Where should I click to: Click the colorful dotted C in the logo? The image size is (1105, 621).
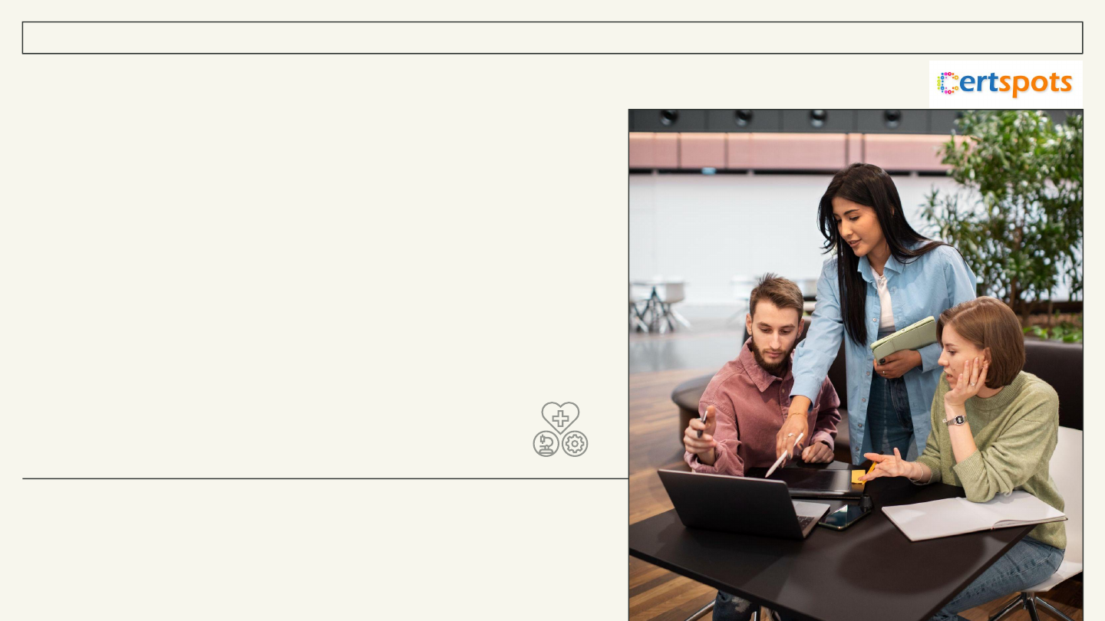[948, 83]
